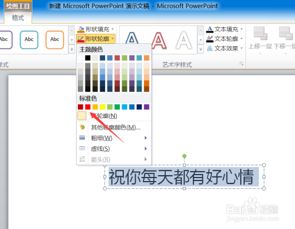Open the 虚线(S) dashes submenu
The height and width of the screenshot is (229, 295).
click(x=114, y=149)
